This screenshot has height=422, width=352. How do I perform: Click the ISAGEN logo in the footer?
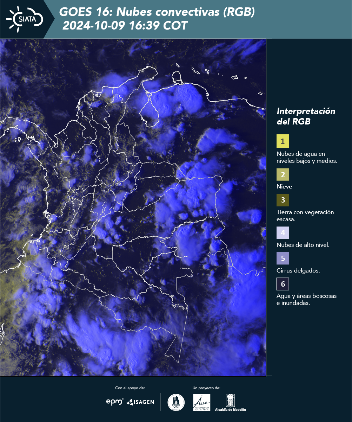click(140, 402)
